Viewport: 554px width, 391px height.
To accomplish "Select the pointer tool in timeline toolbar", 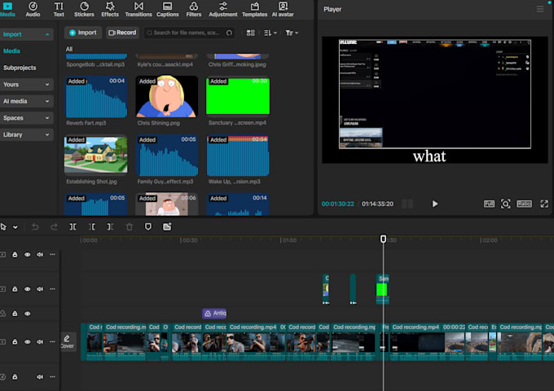I will point(3,226).
